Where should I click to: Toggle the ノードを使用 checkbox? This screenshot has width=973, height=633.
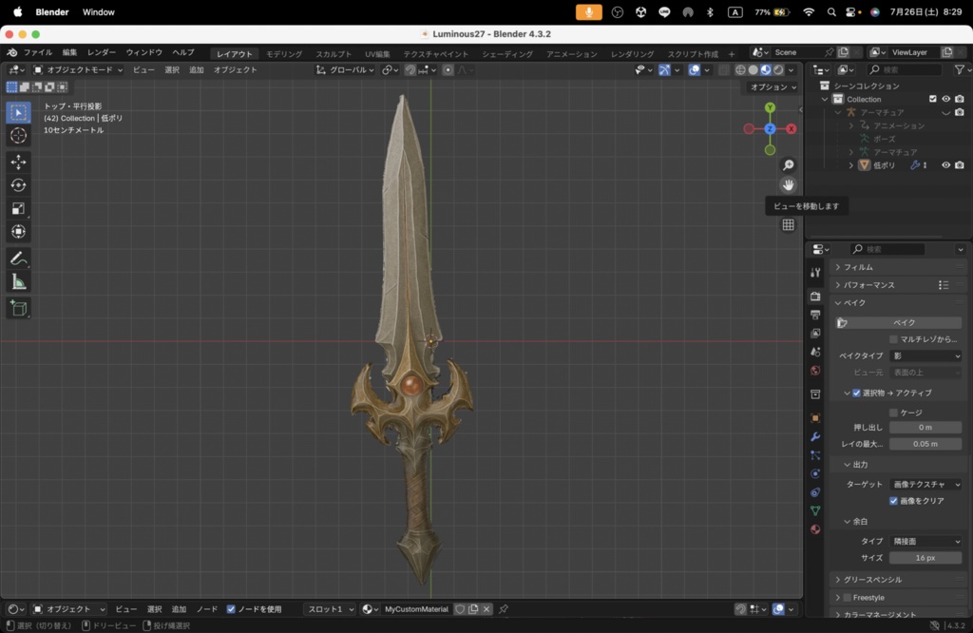[x=231, y=609]
